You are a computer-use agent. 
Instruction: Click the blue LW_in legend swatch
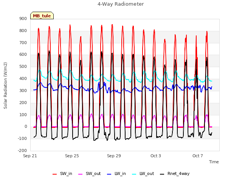[109, 174]
